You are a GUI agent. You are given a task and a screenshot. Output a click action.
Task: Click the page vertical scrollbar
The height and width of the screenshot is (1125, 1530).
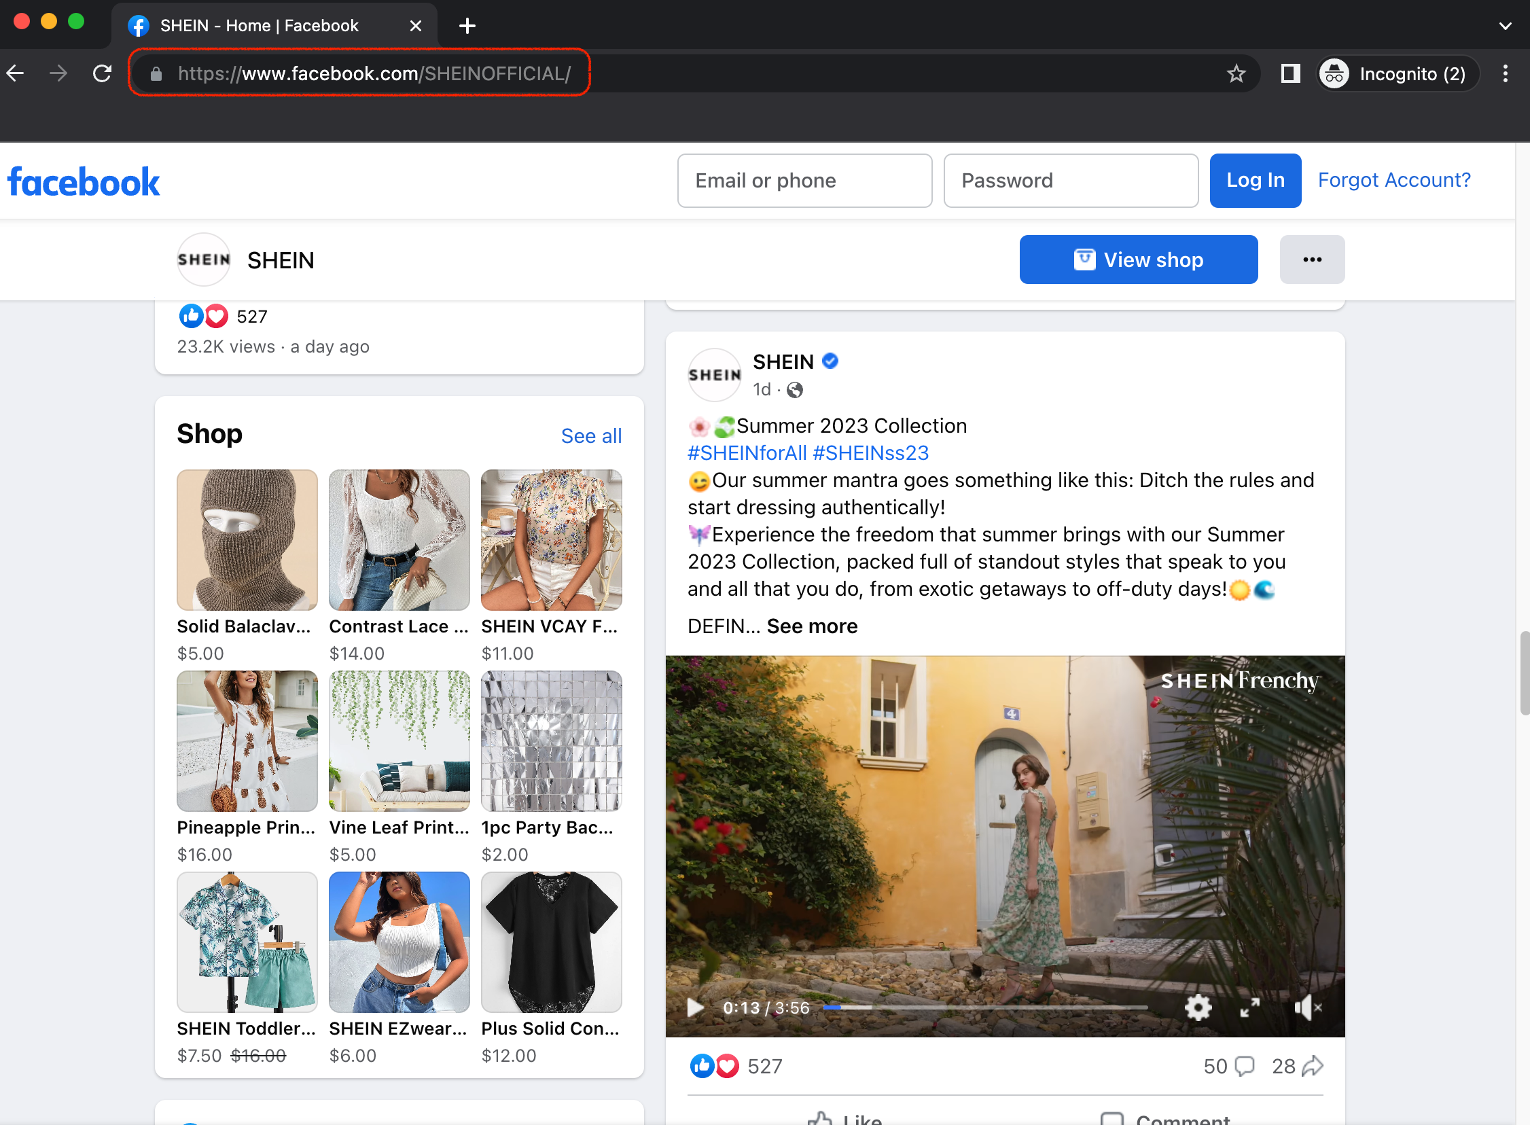[1524, 673]
